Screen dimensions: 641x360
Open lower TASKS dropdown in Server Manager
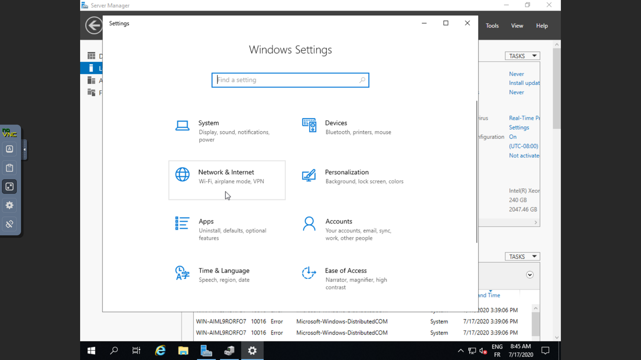pos(522,256)
